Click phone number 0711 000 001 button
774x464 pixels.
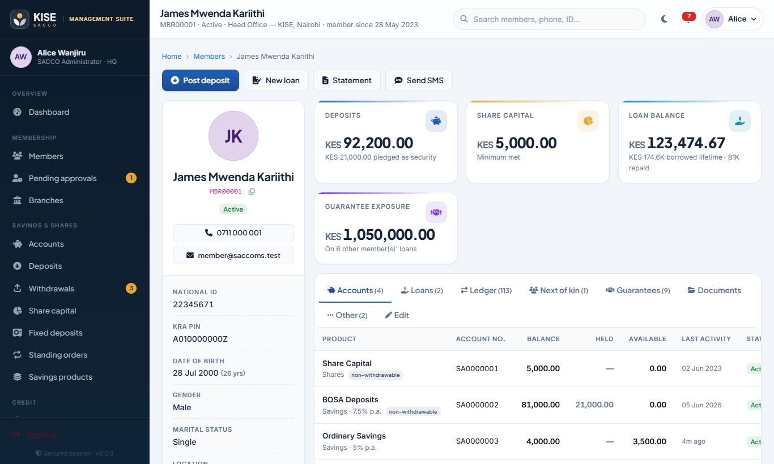tap(233, 233)
